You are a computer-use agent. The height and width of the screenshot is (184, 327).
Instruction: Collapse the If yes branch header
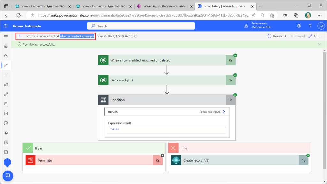(94, 148)
